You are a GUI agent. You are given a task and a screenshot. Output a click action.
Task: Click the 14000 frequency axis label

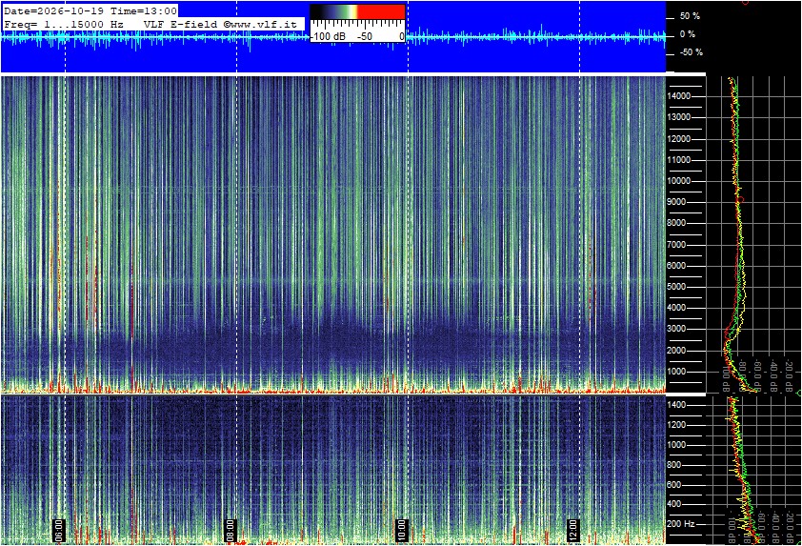[679, 96]
